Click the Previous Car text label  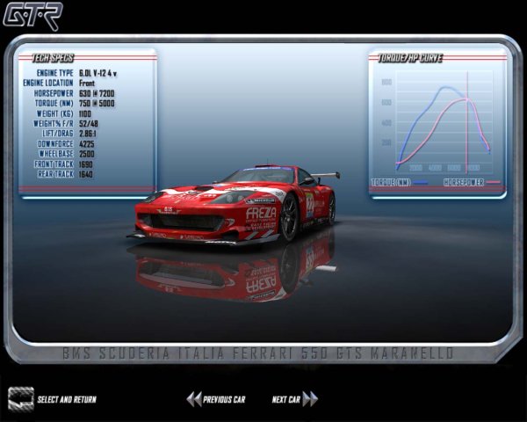(224, 400)
